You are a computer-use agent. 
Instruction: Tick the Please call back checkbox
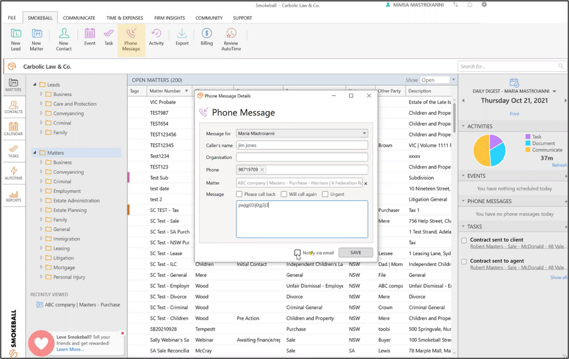pyautogui.click(x=239, y=194)
